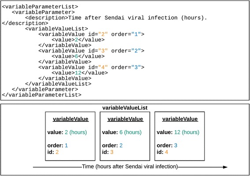Viewport: 250px width, 176px height.
Task: Click the "value: 6 (hours)" label
Action: pyautogui.click(x=122, y=132)
